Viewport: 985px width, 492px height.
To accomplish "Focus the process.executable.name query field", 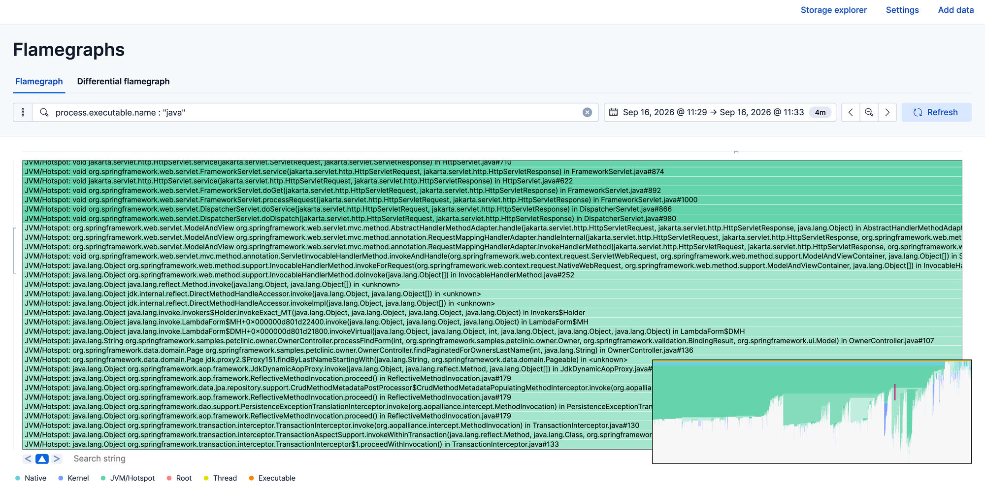I will [x=315, y=112].
